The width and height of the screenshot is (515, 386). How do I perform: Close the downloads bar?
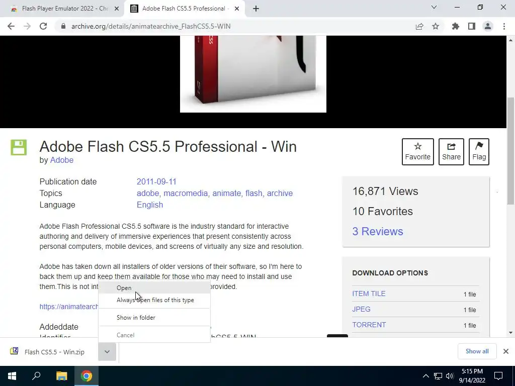506,351
